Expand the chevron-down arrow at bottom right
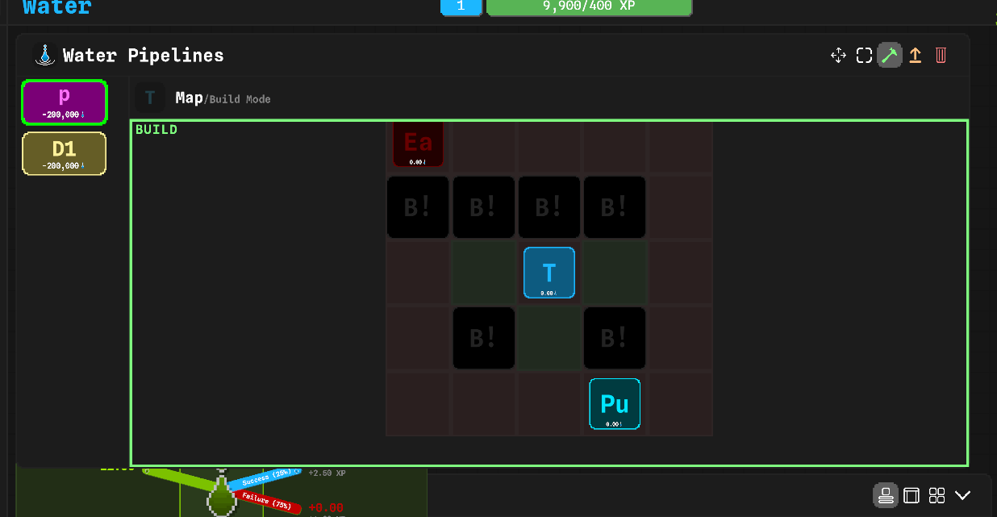Image resolution: width=997 pixels, height=517 pixels. coord(962,495)
